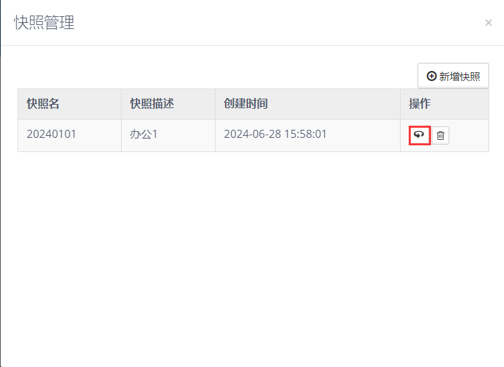Image resolution: width=504 pixels, height=367 pixels.
Task: Click the 操作 column header
Action: point(420,104)
